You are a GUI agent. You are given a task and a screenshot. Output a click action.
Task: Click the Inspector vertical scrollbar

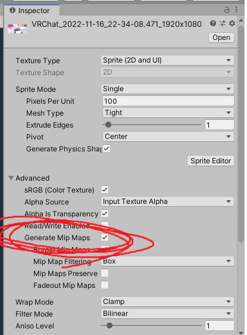(x=241, y=134)
